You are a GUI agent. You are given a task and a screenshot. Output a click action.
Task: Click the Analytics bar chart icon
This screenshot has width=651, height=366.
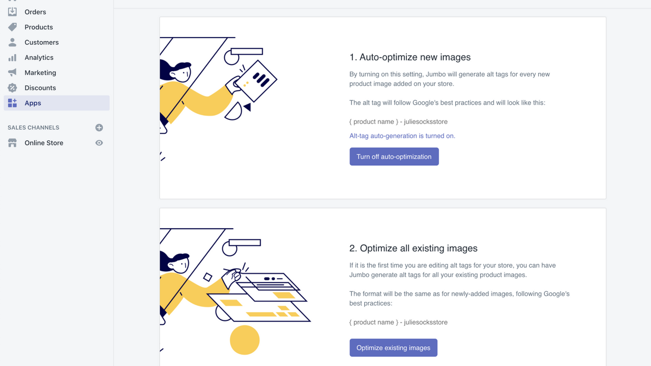(12, 57)
